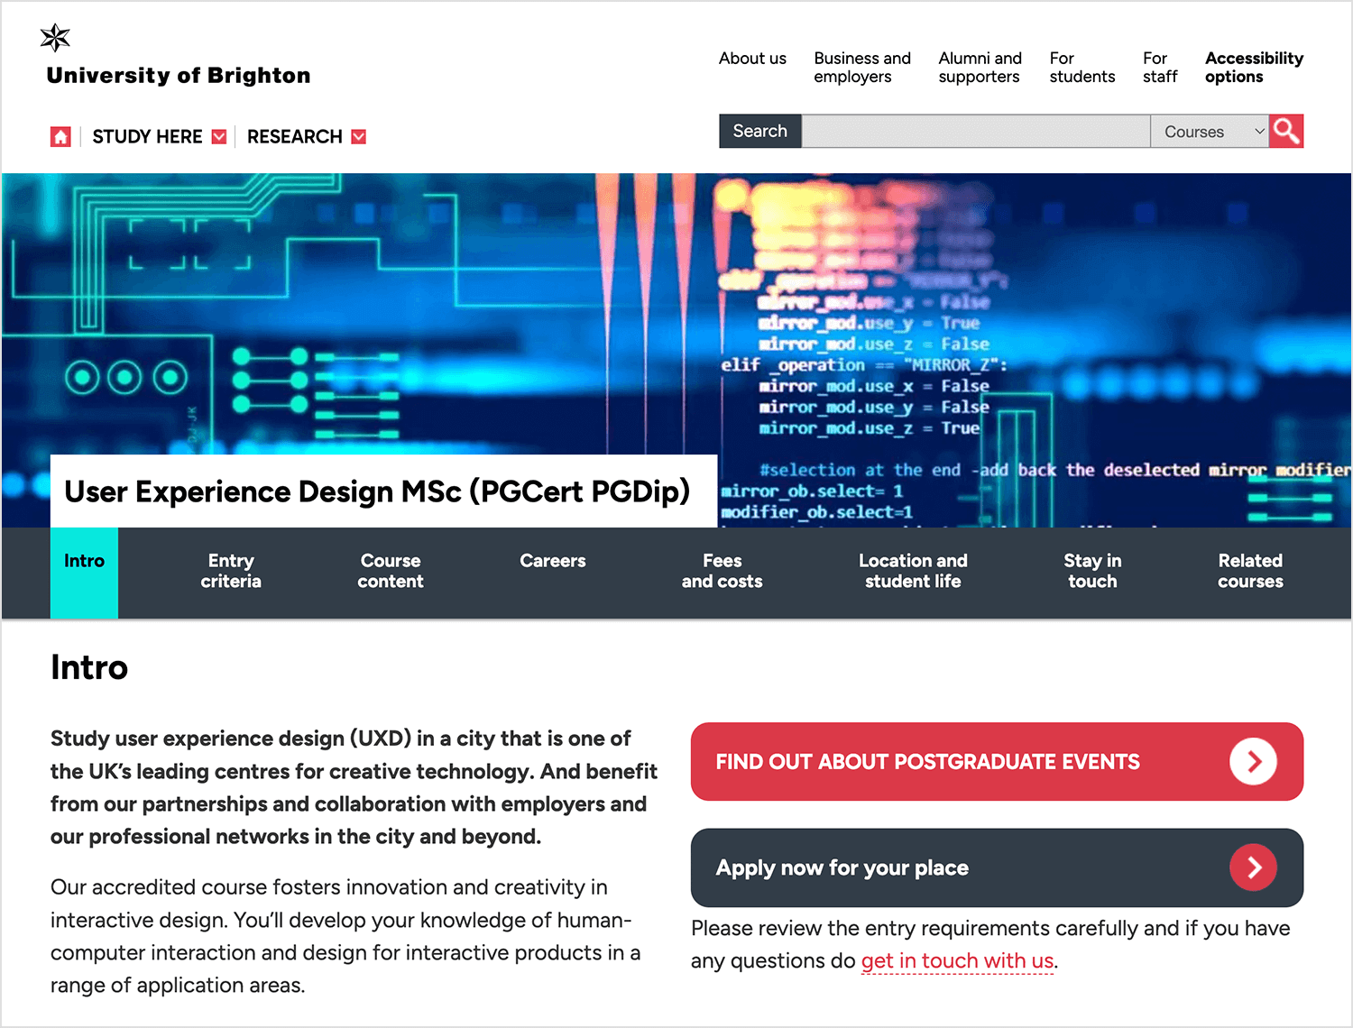
Task: Click the Intro section heading
Action: point(89,667)
